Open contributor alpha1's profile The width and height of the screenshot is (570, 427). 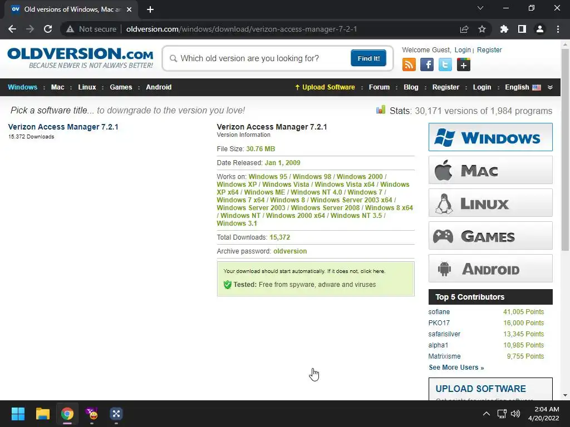coord(438,345)
